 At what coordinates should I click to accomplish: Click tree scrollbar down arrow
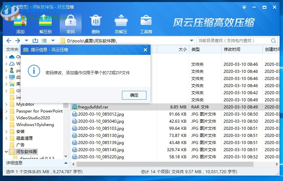[x=66, y=156]
